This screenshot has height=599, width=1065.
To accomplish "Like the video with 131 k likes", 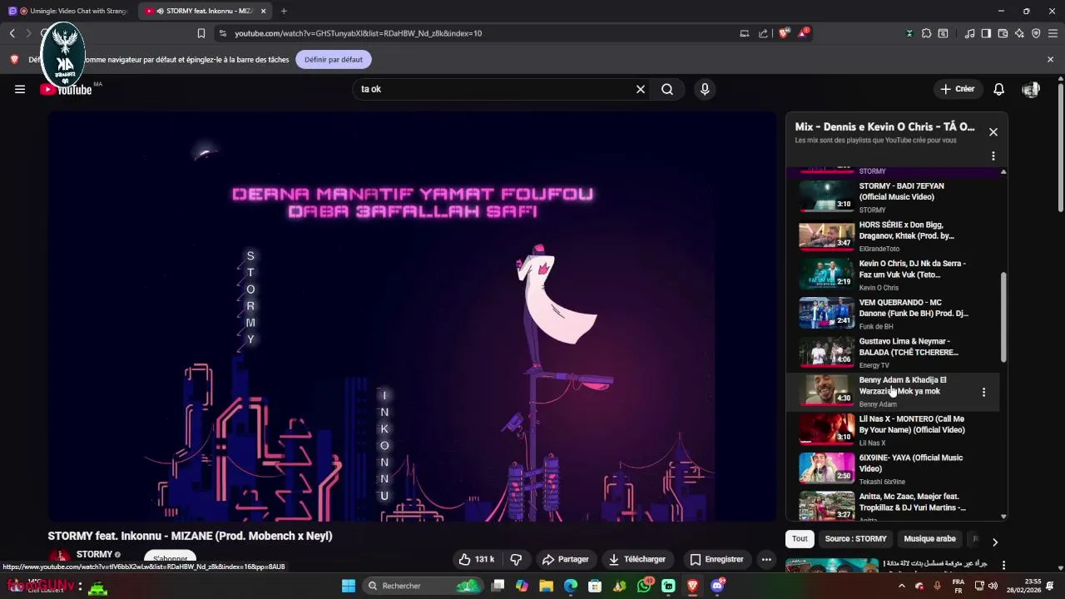I will [x=476, y=559].
